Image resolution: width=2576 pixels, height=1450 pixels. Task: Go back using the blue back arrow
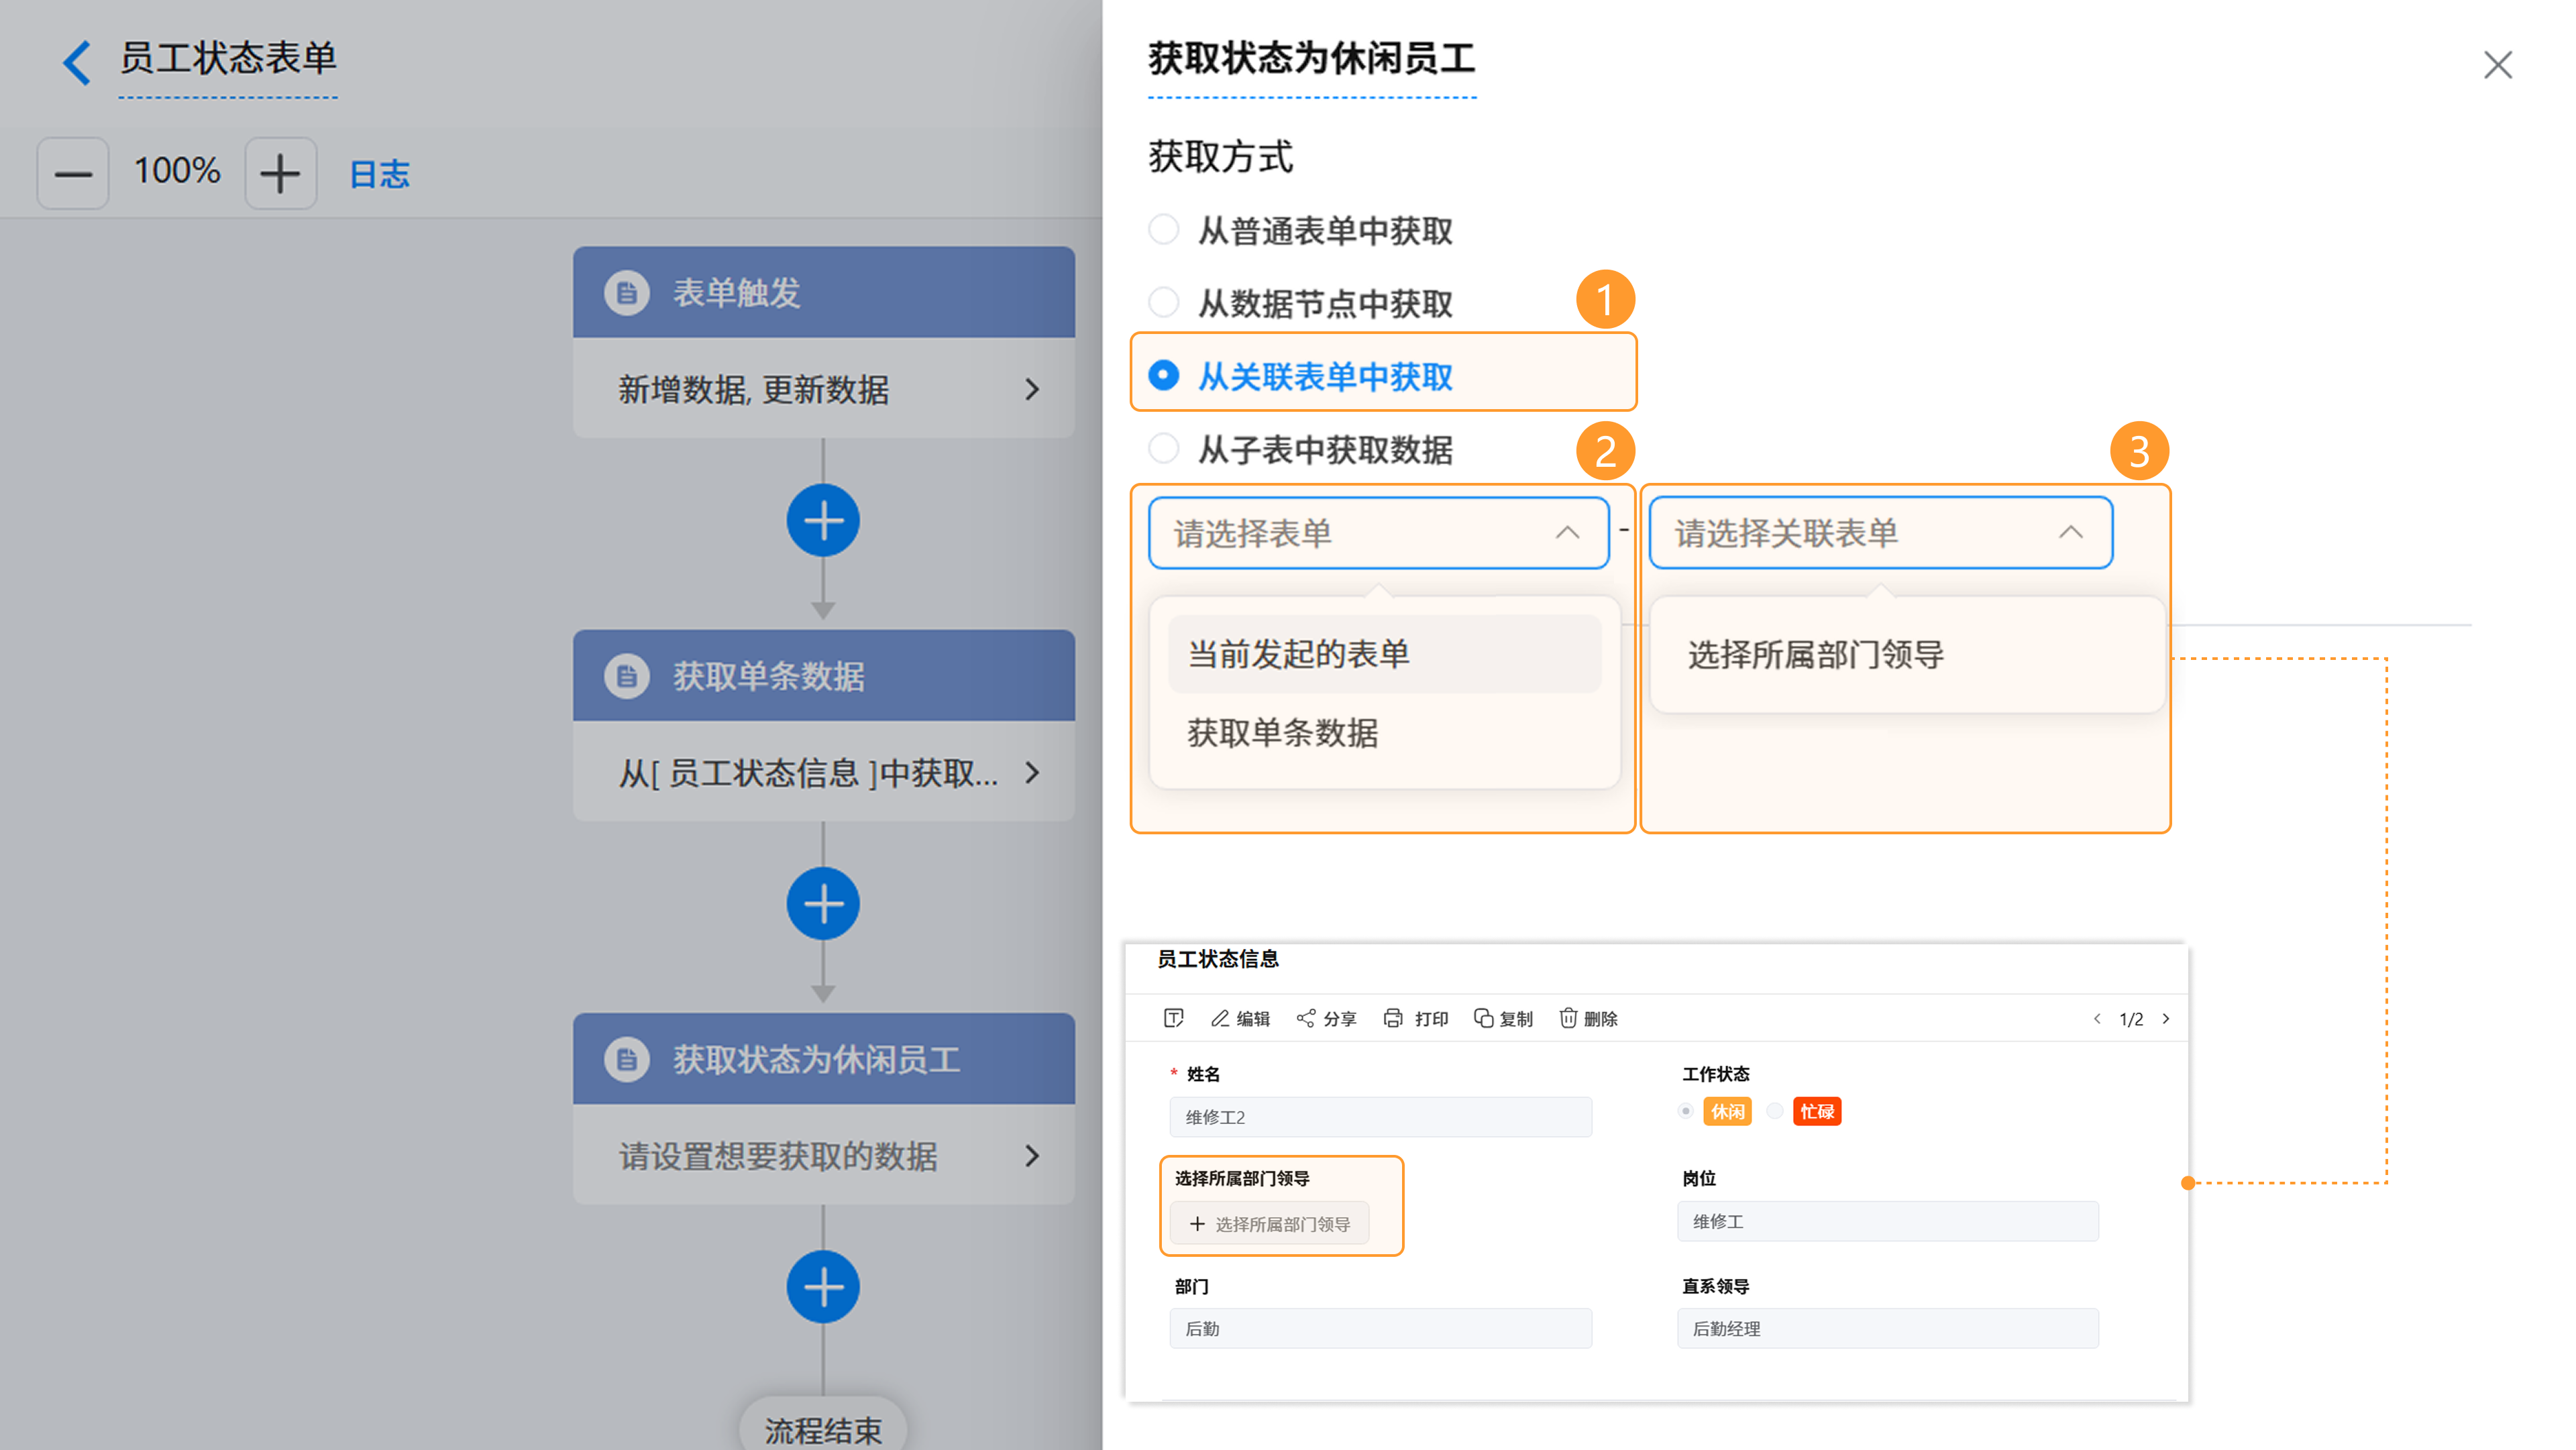tap(77, 62)
